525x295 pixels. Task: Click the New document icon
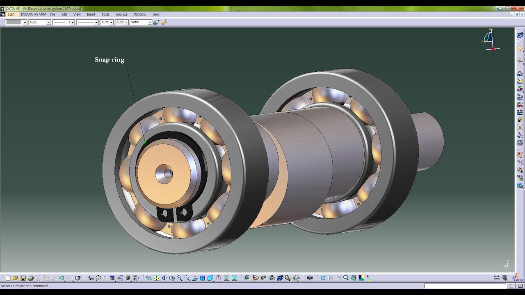point(8,278)
